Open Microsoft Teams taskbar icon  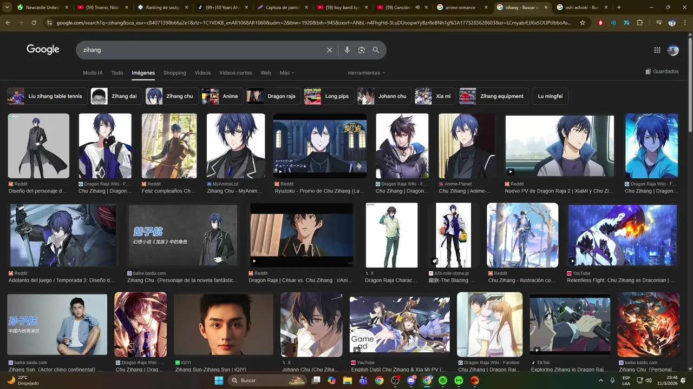[363, 380]
